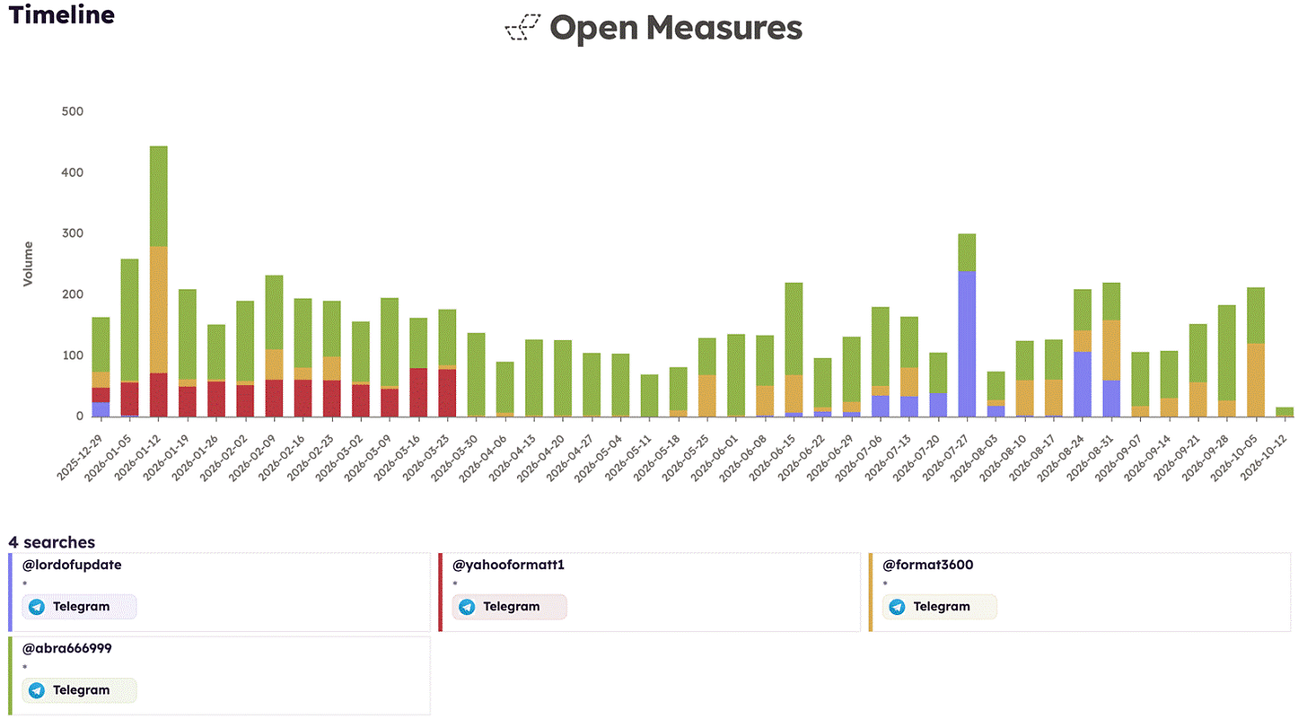Click the "4 searches" heading

(52, 542)
